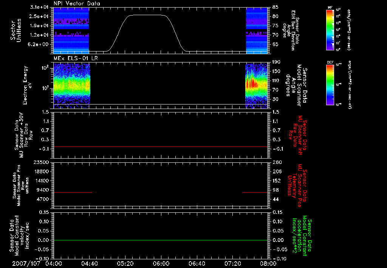The image size is (387, 268).
Task: Click the "80" elevation angle tick
Action: pyautogui.click(x=275, y=16)
